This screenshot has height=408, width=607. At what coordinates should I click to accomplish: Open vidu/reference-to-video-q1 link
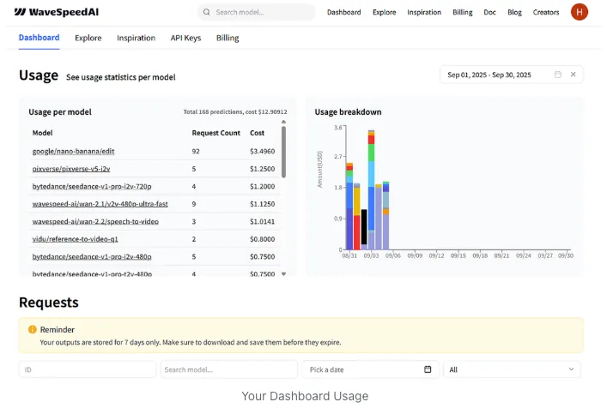(75, 239)
